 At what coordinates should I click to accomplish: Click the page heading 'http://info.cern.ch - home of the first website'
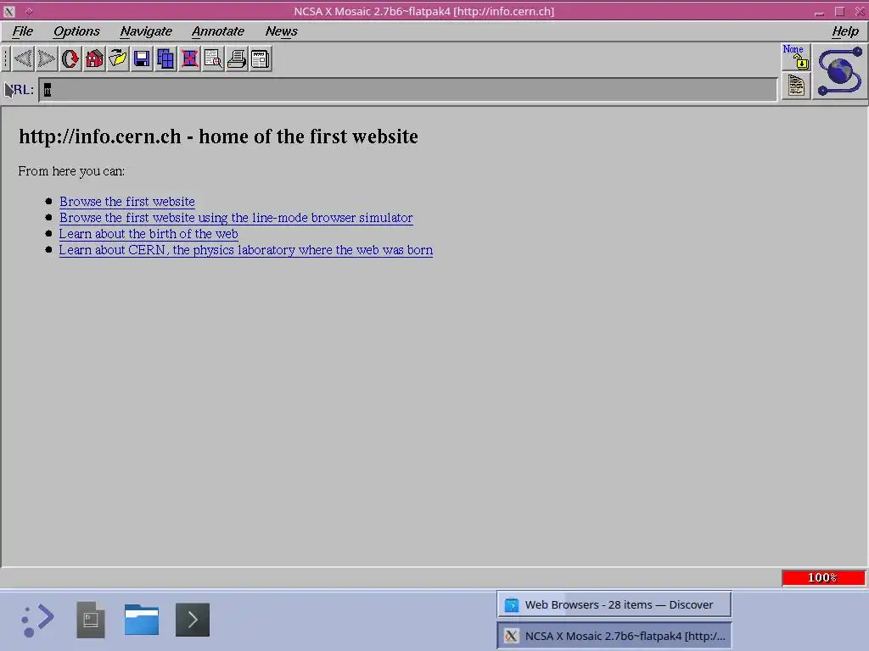(x=218, y=136)
